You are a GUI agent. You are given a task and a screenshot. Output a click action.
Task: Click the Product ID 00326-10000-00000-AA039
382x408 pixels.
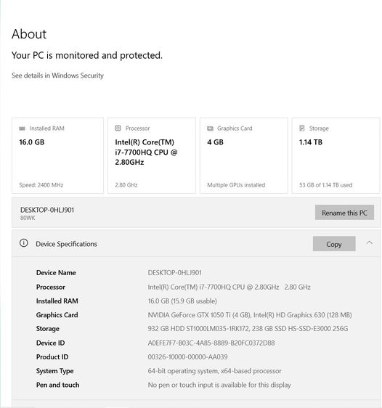click(x=187, y=356)
